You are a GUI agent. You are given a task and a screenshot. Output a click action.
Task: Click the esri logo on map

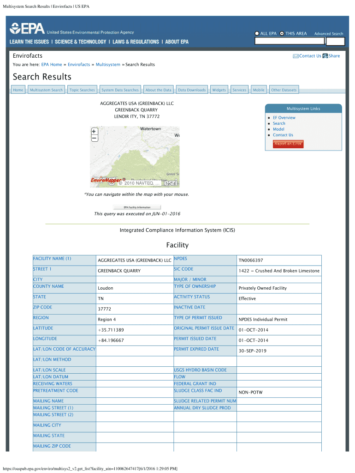pyautogui.click(x=171, y=182)
